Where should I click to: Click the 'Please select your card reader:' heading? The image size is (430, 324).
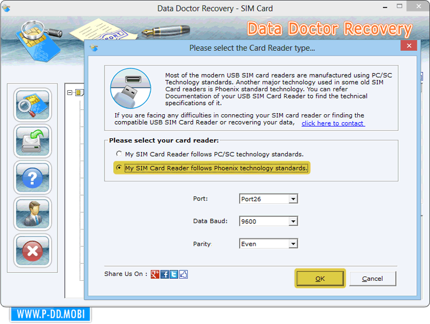click(164, 140)
